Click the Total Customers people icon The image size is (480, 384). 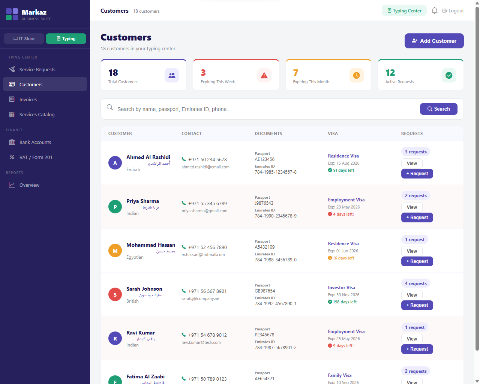(x=172, y=75)
